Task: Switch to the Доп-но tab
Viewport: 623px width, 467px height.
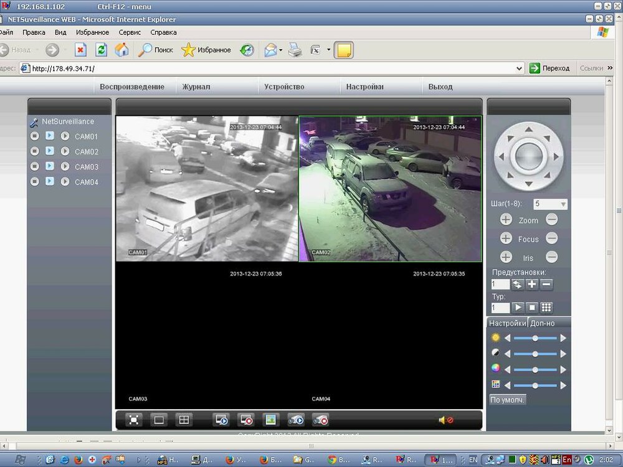Action: click(542, 323)
